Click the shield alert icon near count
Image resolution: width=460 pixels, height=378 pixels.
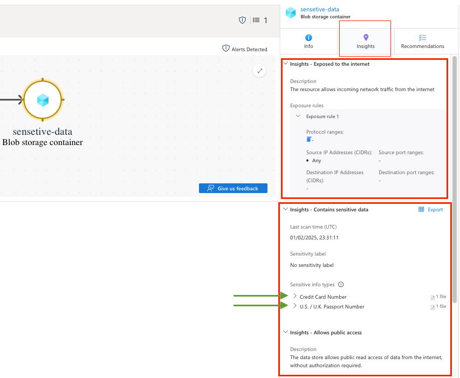click(x=242, y=20)
